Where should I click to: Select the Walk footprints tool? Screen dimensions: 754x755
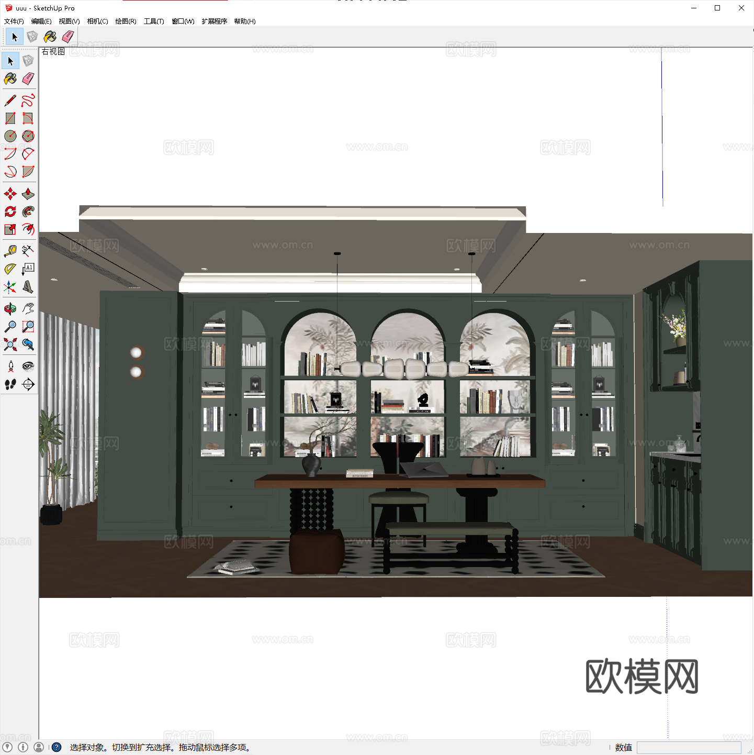click(10, 384)
